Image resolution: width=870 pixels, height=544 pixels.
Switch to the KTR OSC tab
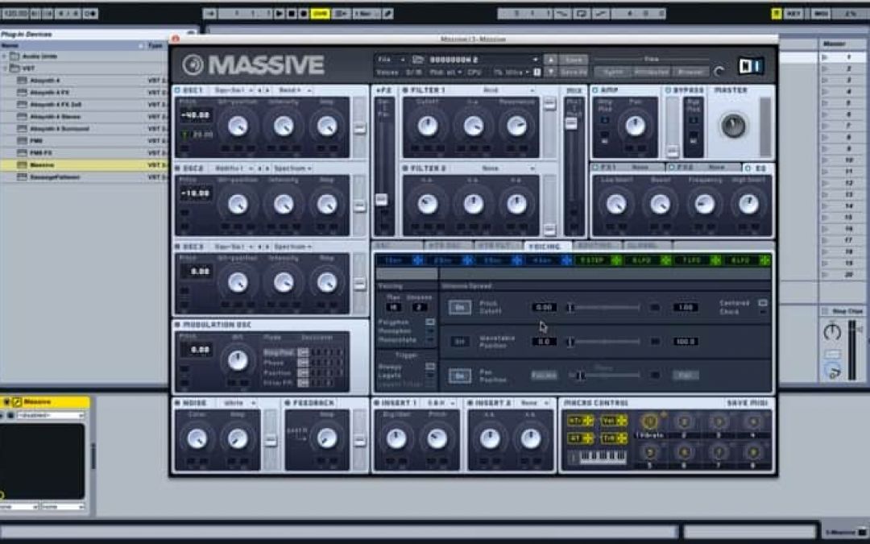(448, 246)
